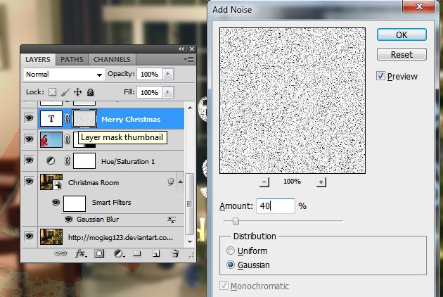Screen dimensions: 443x297
Task: Open the Fill slider arrow
Action: pyautogui.click(x=168, y=92)
